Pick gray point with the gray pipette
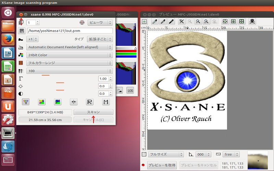Image resolution: width=274 pixels, height=171 pixels. [x=163, y=22]
